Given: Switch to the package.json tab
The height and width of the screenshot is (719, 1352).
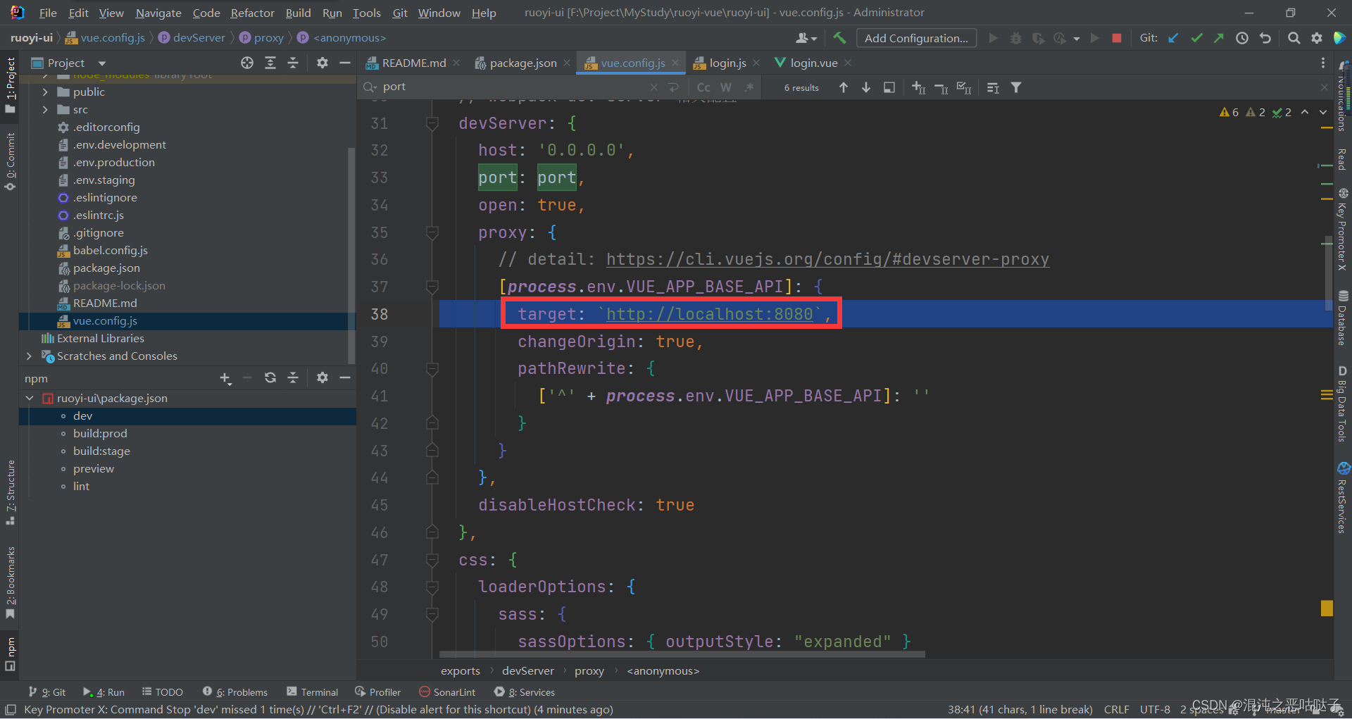Looking at the screenshot, I should 522,63.
